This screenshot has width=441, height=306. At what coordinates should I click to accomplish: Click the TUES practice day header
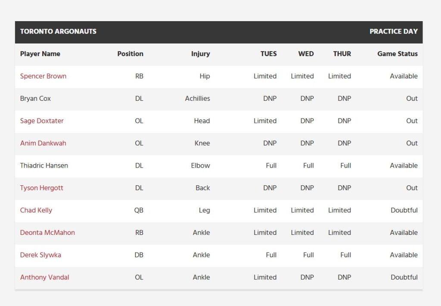pos(268,54)
